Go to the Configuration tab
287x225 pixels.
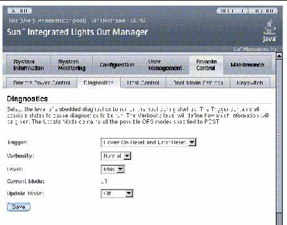(x=117, y=65)
